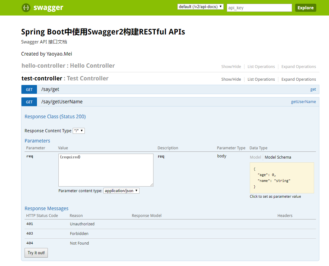Click the swagger logo icon

tap(26, 8)
